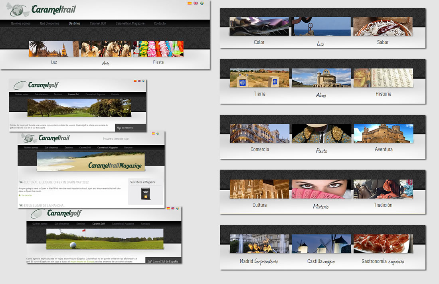Open the Aventura castle thumbnail

384,133
